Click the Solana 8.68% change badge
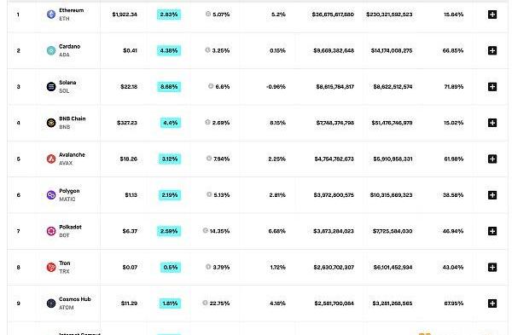 (x=169, y=87)
